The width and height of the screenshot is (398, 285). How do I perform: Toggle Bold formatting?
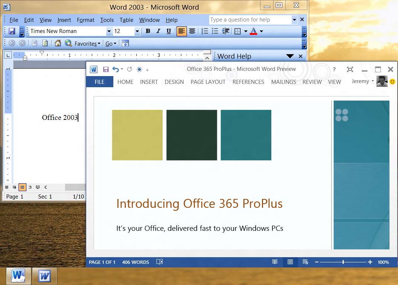click(x=148, y=31)
